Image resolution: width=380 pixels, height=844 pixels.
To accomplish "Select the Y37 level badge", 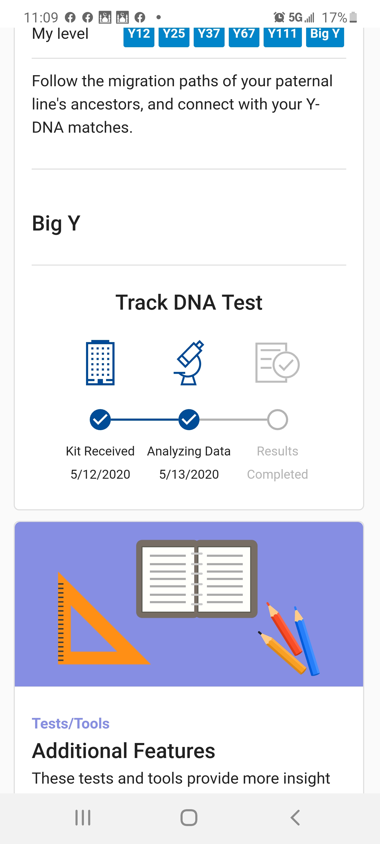I will [209, 35].
